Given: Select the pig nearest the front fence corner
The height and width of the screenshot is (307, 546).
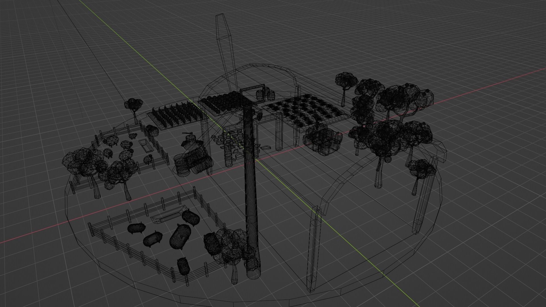Looking at the screenshot, I should pos(183,266).
